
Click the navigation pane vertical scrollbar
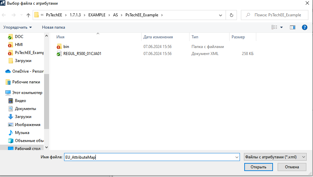coord(46,100)
